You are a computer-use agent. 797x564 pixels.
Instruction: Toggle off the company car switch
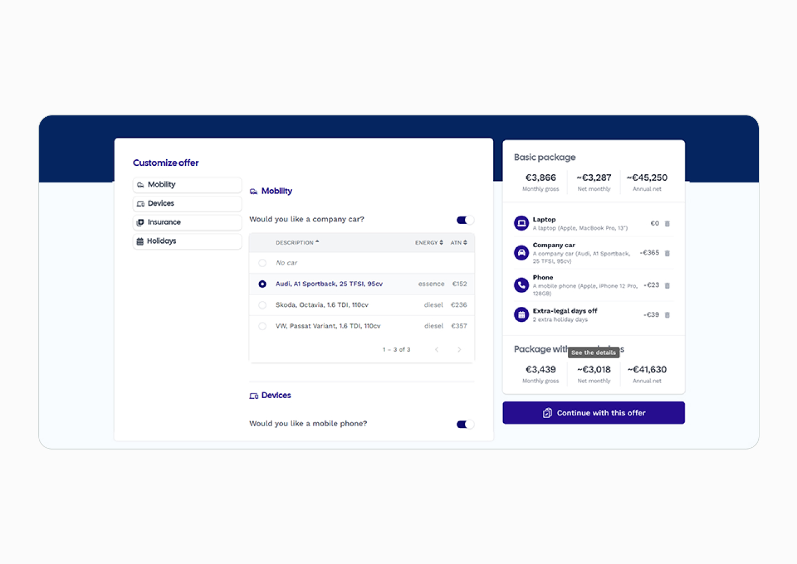click(x=465, y=220)
